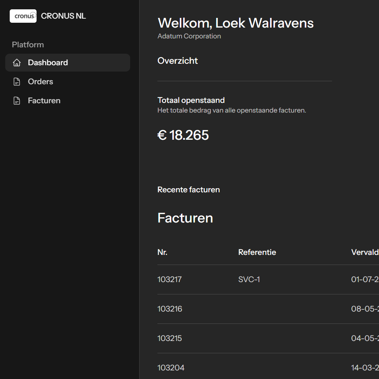Select Dashboard in the Platform menu
Viewport: 379px width, 379px height.
pyautogui.click(x=48, y=63)
